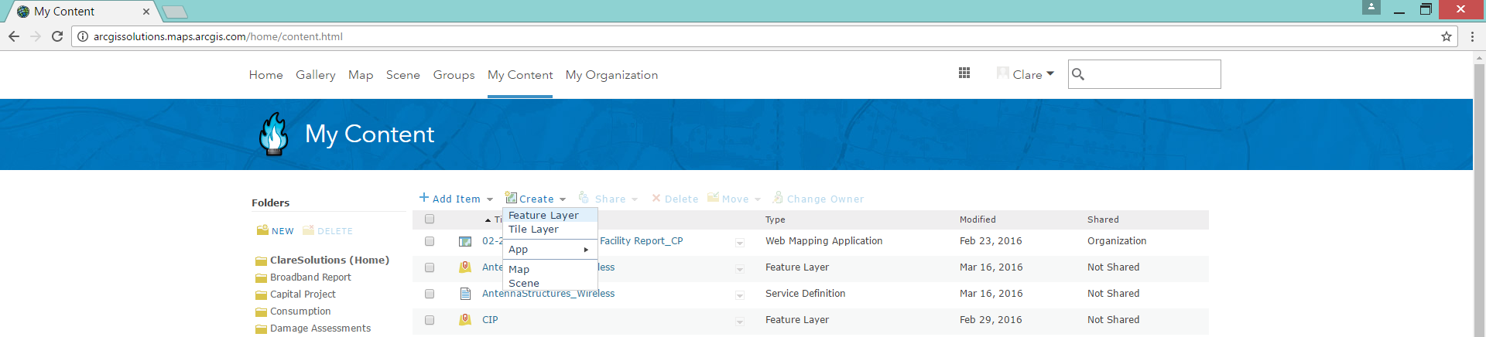Open item options arrow for CIP row
The height and width of the screenshot is (337, 1486).
[x=739, y=322]
